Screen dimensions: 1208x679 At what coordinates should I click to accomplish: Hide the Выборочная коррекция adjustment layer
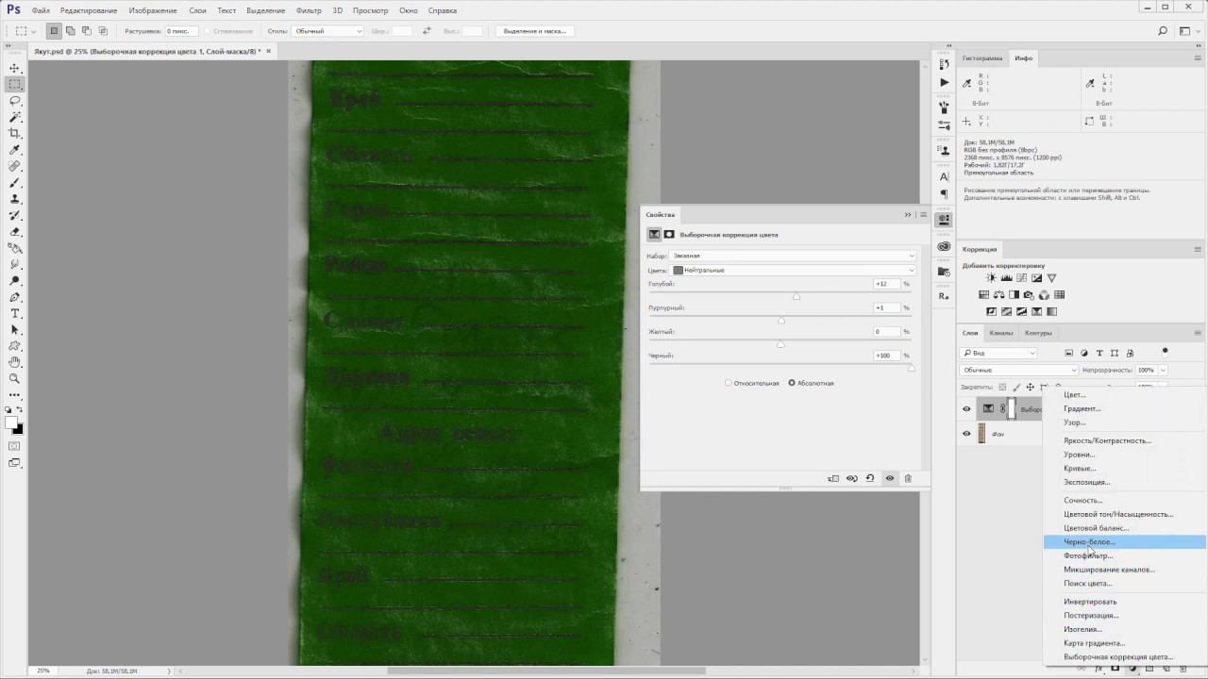coord(966,409)
